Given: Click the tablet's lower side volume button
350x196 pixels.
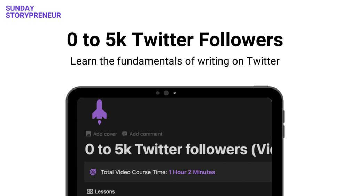Looking at the screenshot, I should [284, 131].
